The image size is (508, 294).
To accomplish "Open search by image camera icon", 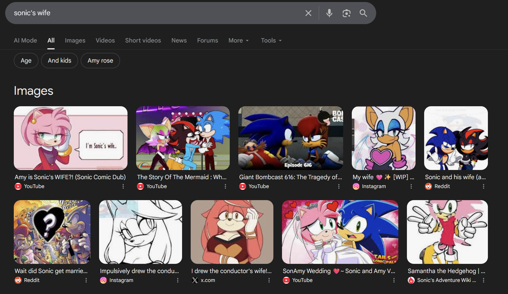I will coord(347,13).
